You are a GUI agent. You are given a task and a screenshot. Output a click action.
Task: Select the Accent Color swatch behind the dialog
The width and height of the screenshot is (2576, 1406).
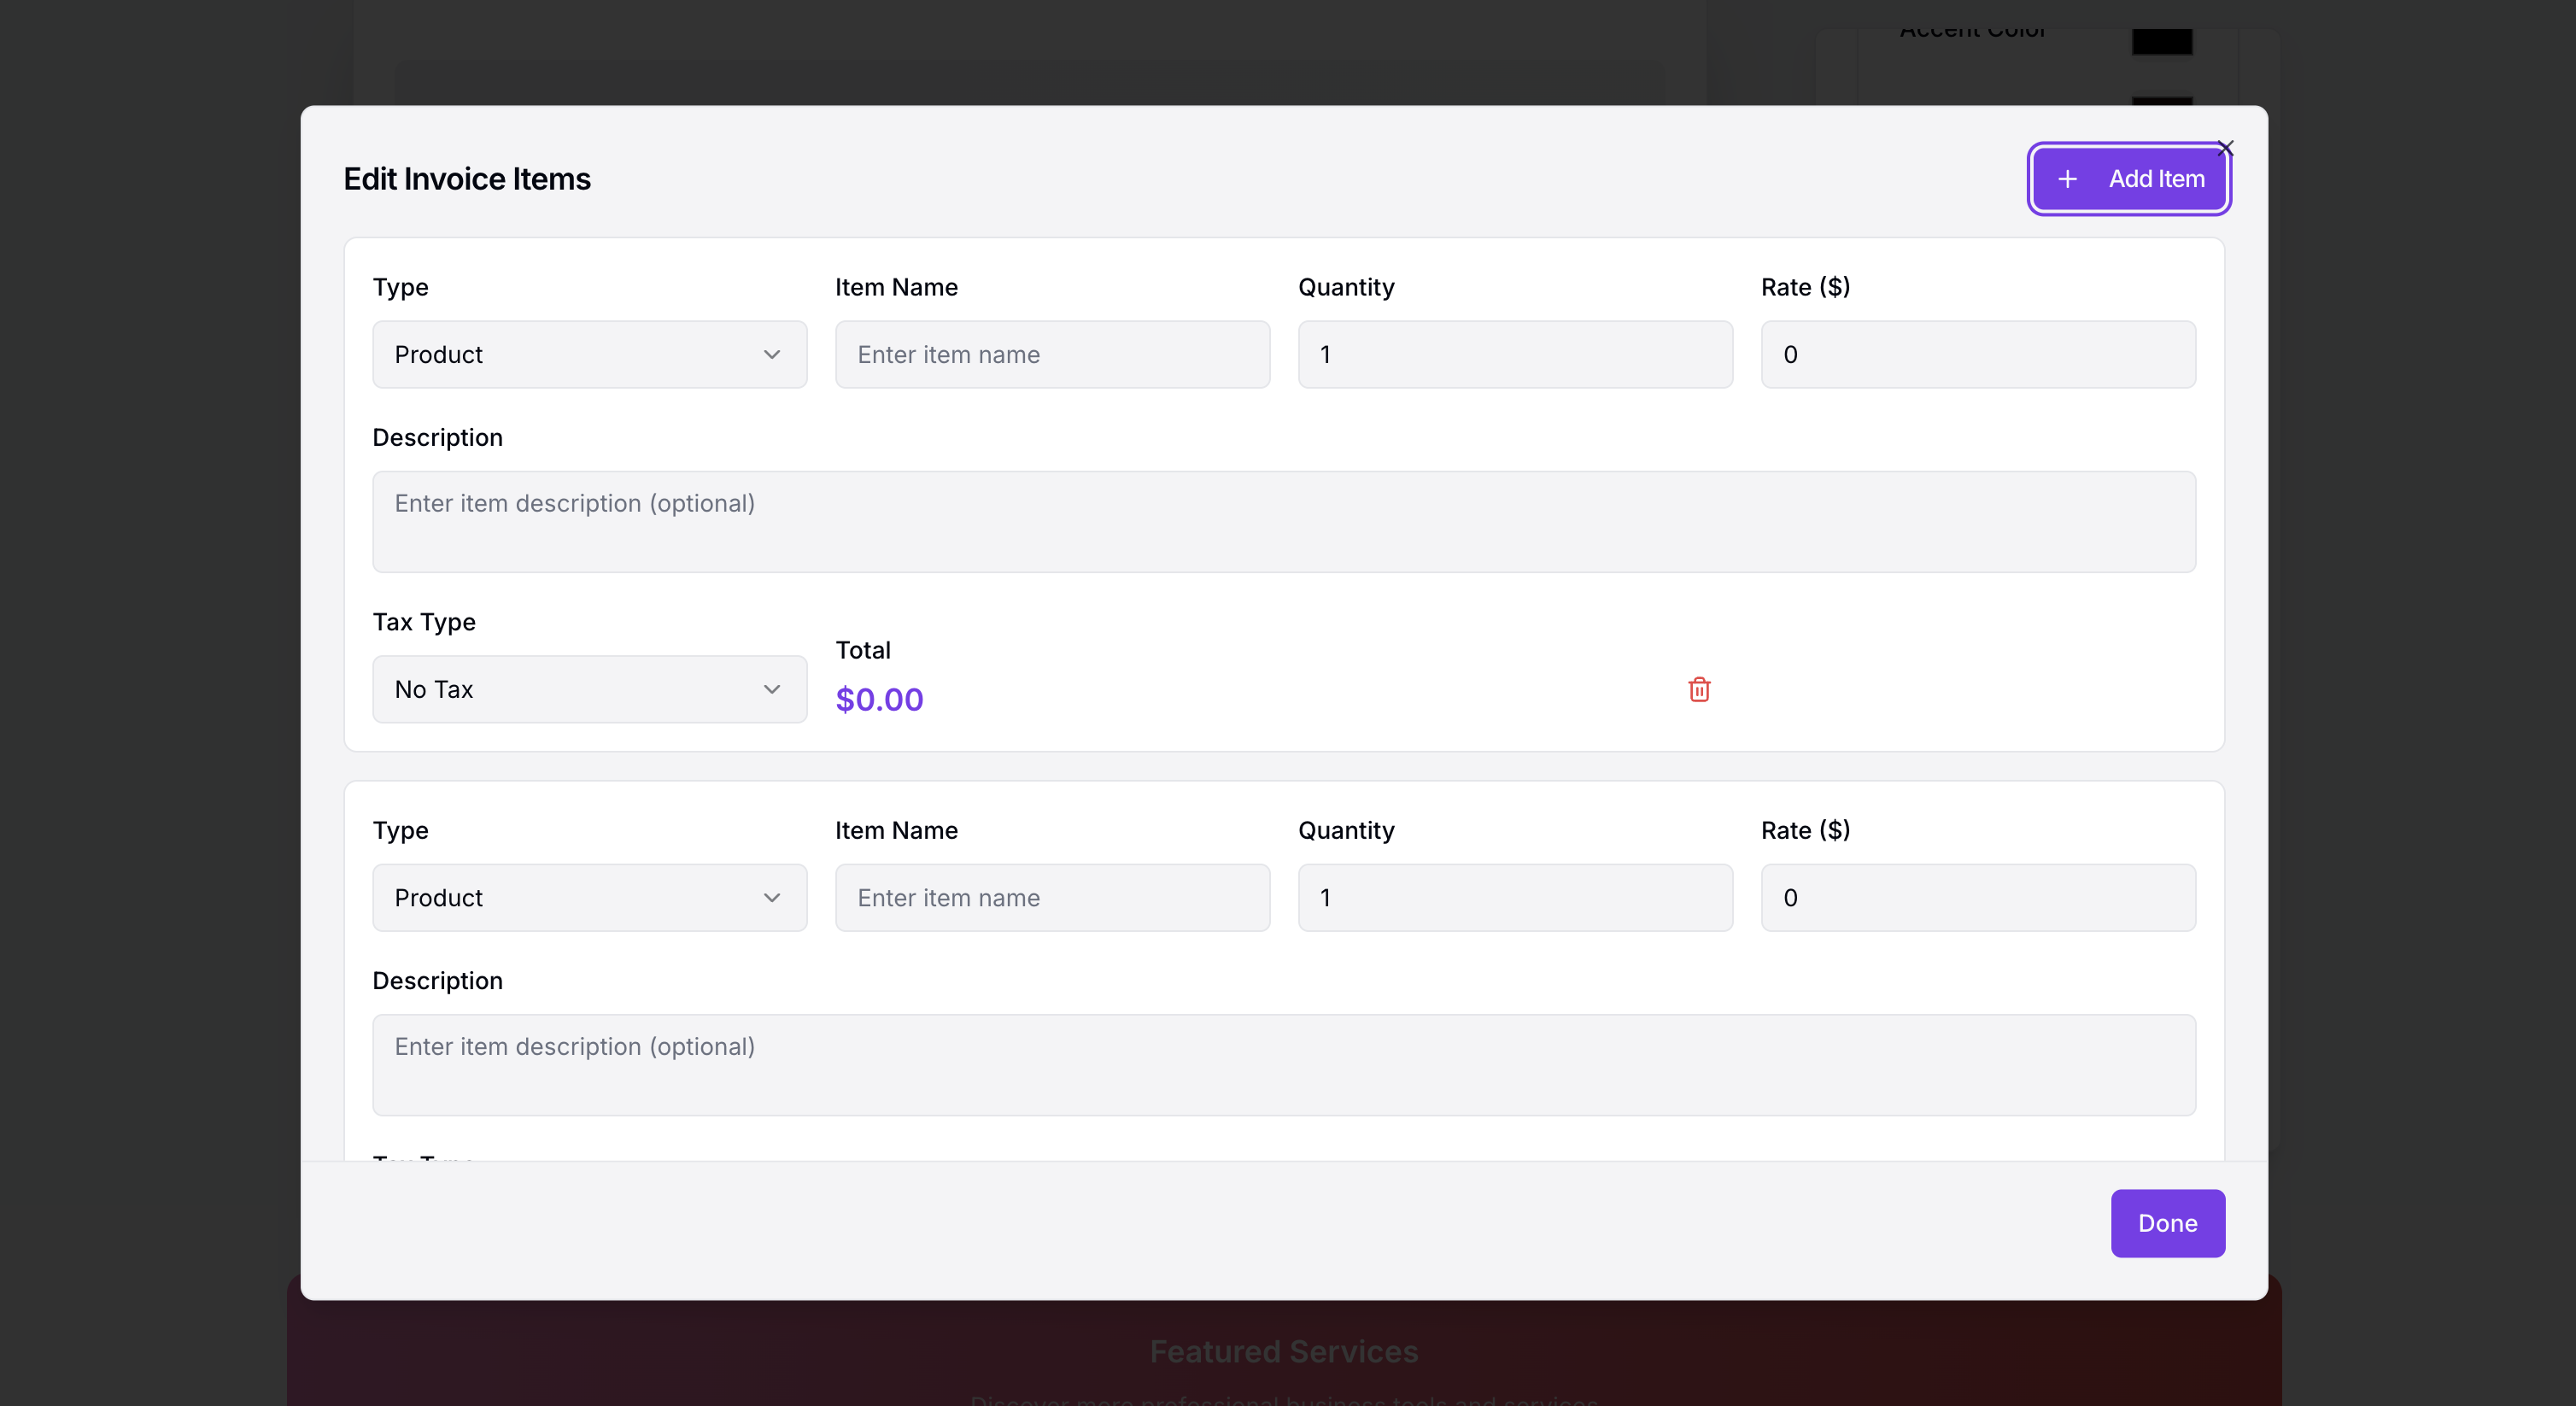pos(2161,41)
